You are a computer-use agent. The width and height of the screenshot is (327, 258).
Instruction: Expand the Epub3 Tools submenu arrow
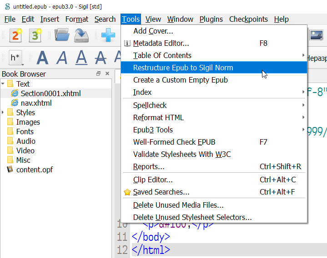(303, 130)
